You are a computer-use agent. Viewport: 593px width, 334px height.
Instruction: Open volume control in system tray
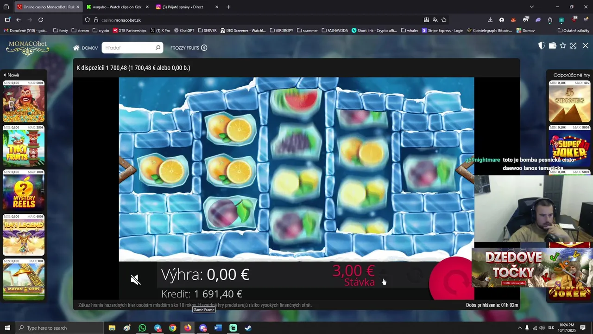coord(542,328)
